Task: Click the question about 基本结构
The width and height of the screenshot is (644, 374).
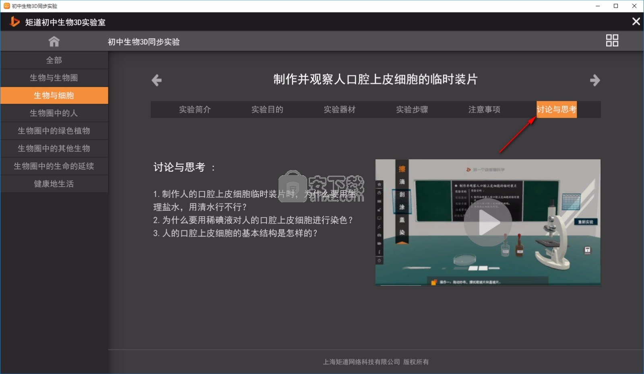Action: coord(235,233)
